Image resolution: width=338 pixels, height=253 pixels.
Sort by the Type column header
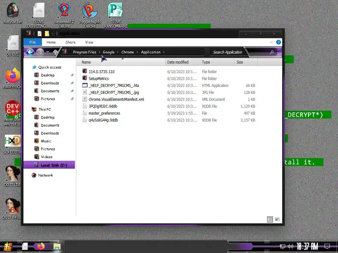[217, 62]
